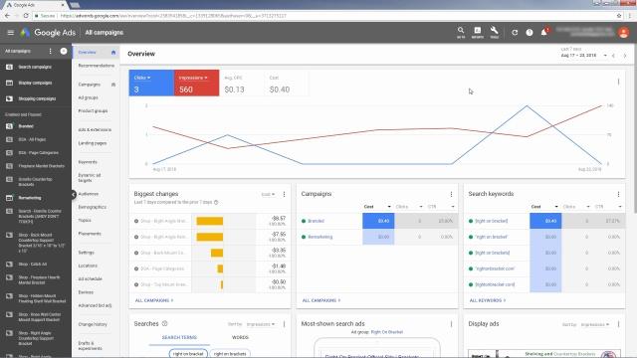Viewport: 637px width, 358px height.
Task: Open Biggest changes card three-dot menu
Action: point(284,195)
